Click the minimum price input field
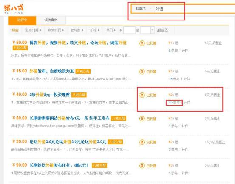Image resolution: width=235 pixels, height=184 pixels. pyautogui.click(x=129, y=30)
